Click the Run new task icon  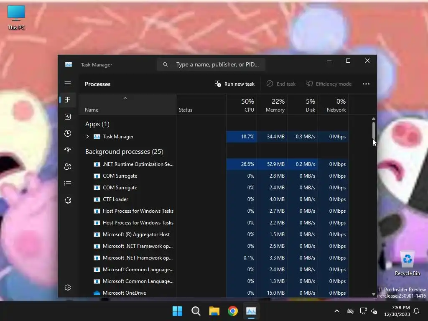(217, 84)
